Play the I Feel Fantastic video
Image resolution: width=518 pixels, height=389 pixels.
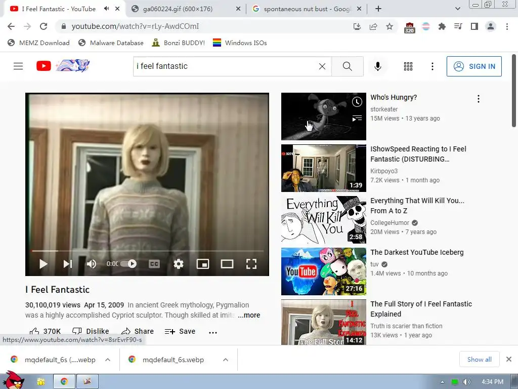pyautogui.click(x=44, y=264)
